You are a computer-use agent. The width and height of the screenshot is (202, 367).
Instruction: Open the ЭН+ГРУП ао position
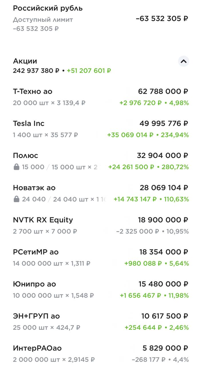[x=36, y=316]
